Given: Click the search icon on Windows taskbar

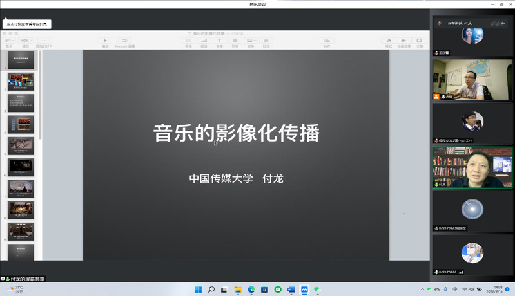Looking at the screenshot, I should click(211, 290).
